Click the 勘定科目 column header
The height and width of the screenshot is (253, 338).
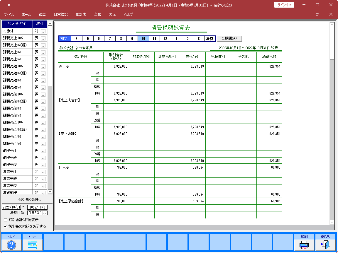81,57
